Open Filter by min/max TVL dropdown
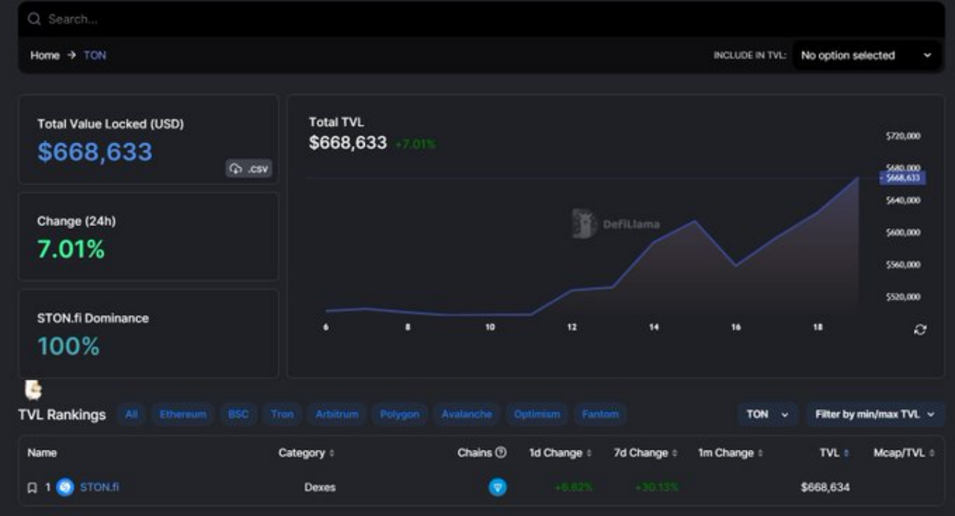 [874, 414]
